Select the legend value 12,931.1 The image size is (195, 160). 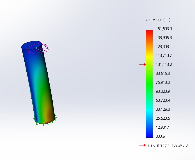click(x=163, y=127)
